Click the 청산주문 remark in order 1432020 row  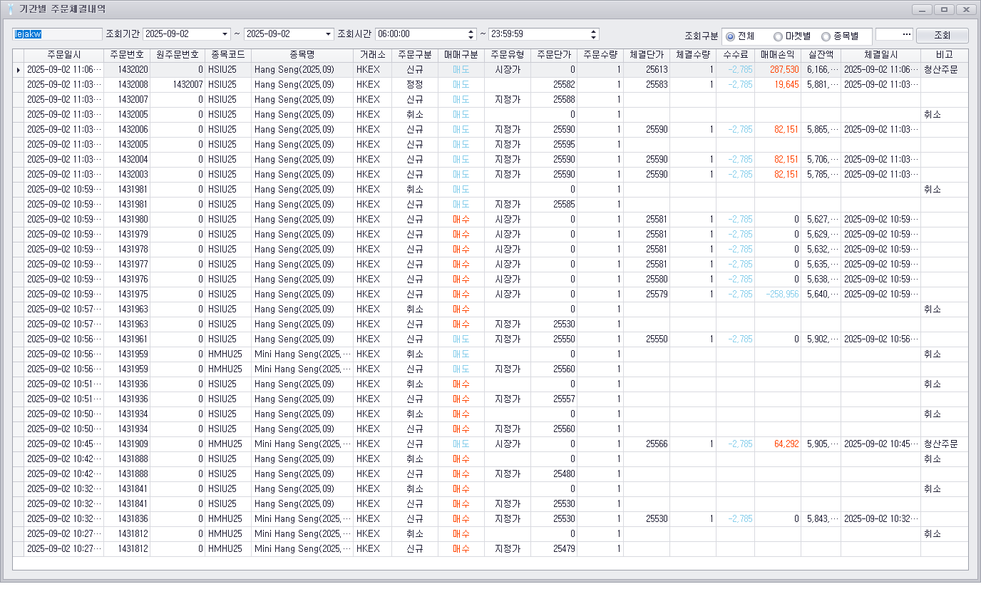tap(945, 70)
